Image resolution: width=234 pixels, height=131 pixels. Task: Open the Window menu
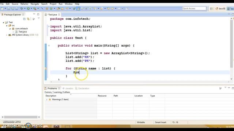point(69,4)
